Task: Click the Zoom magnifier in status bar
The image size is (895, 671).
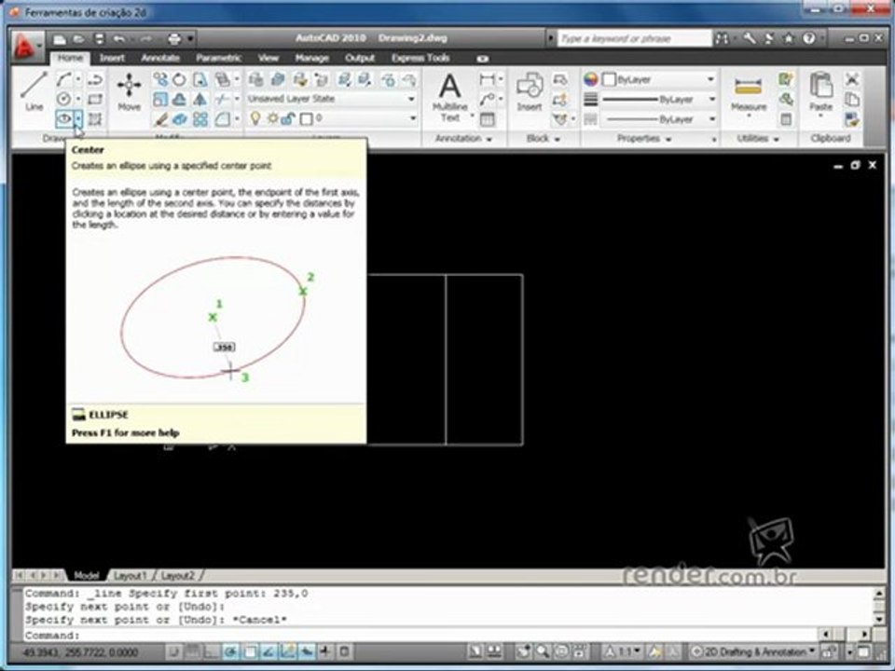Action: (x=543, y=651)
